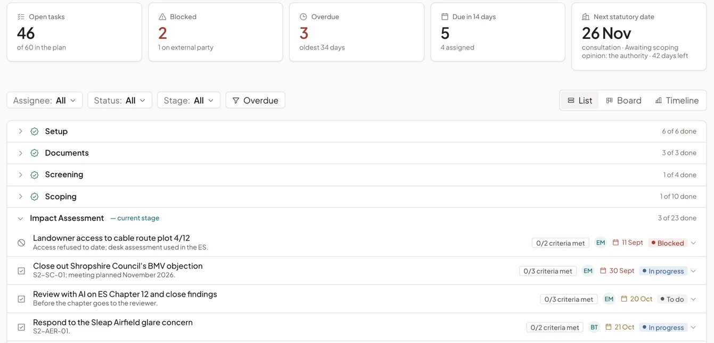
Task: Click In progress badge on Sleap Airfield row
Action: 663,328
